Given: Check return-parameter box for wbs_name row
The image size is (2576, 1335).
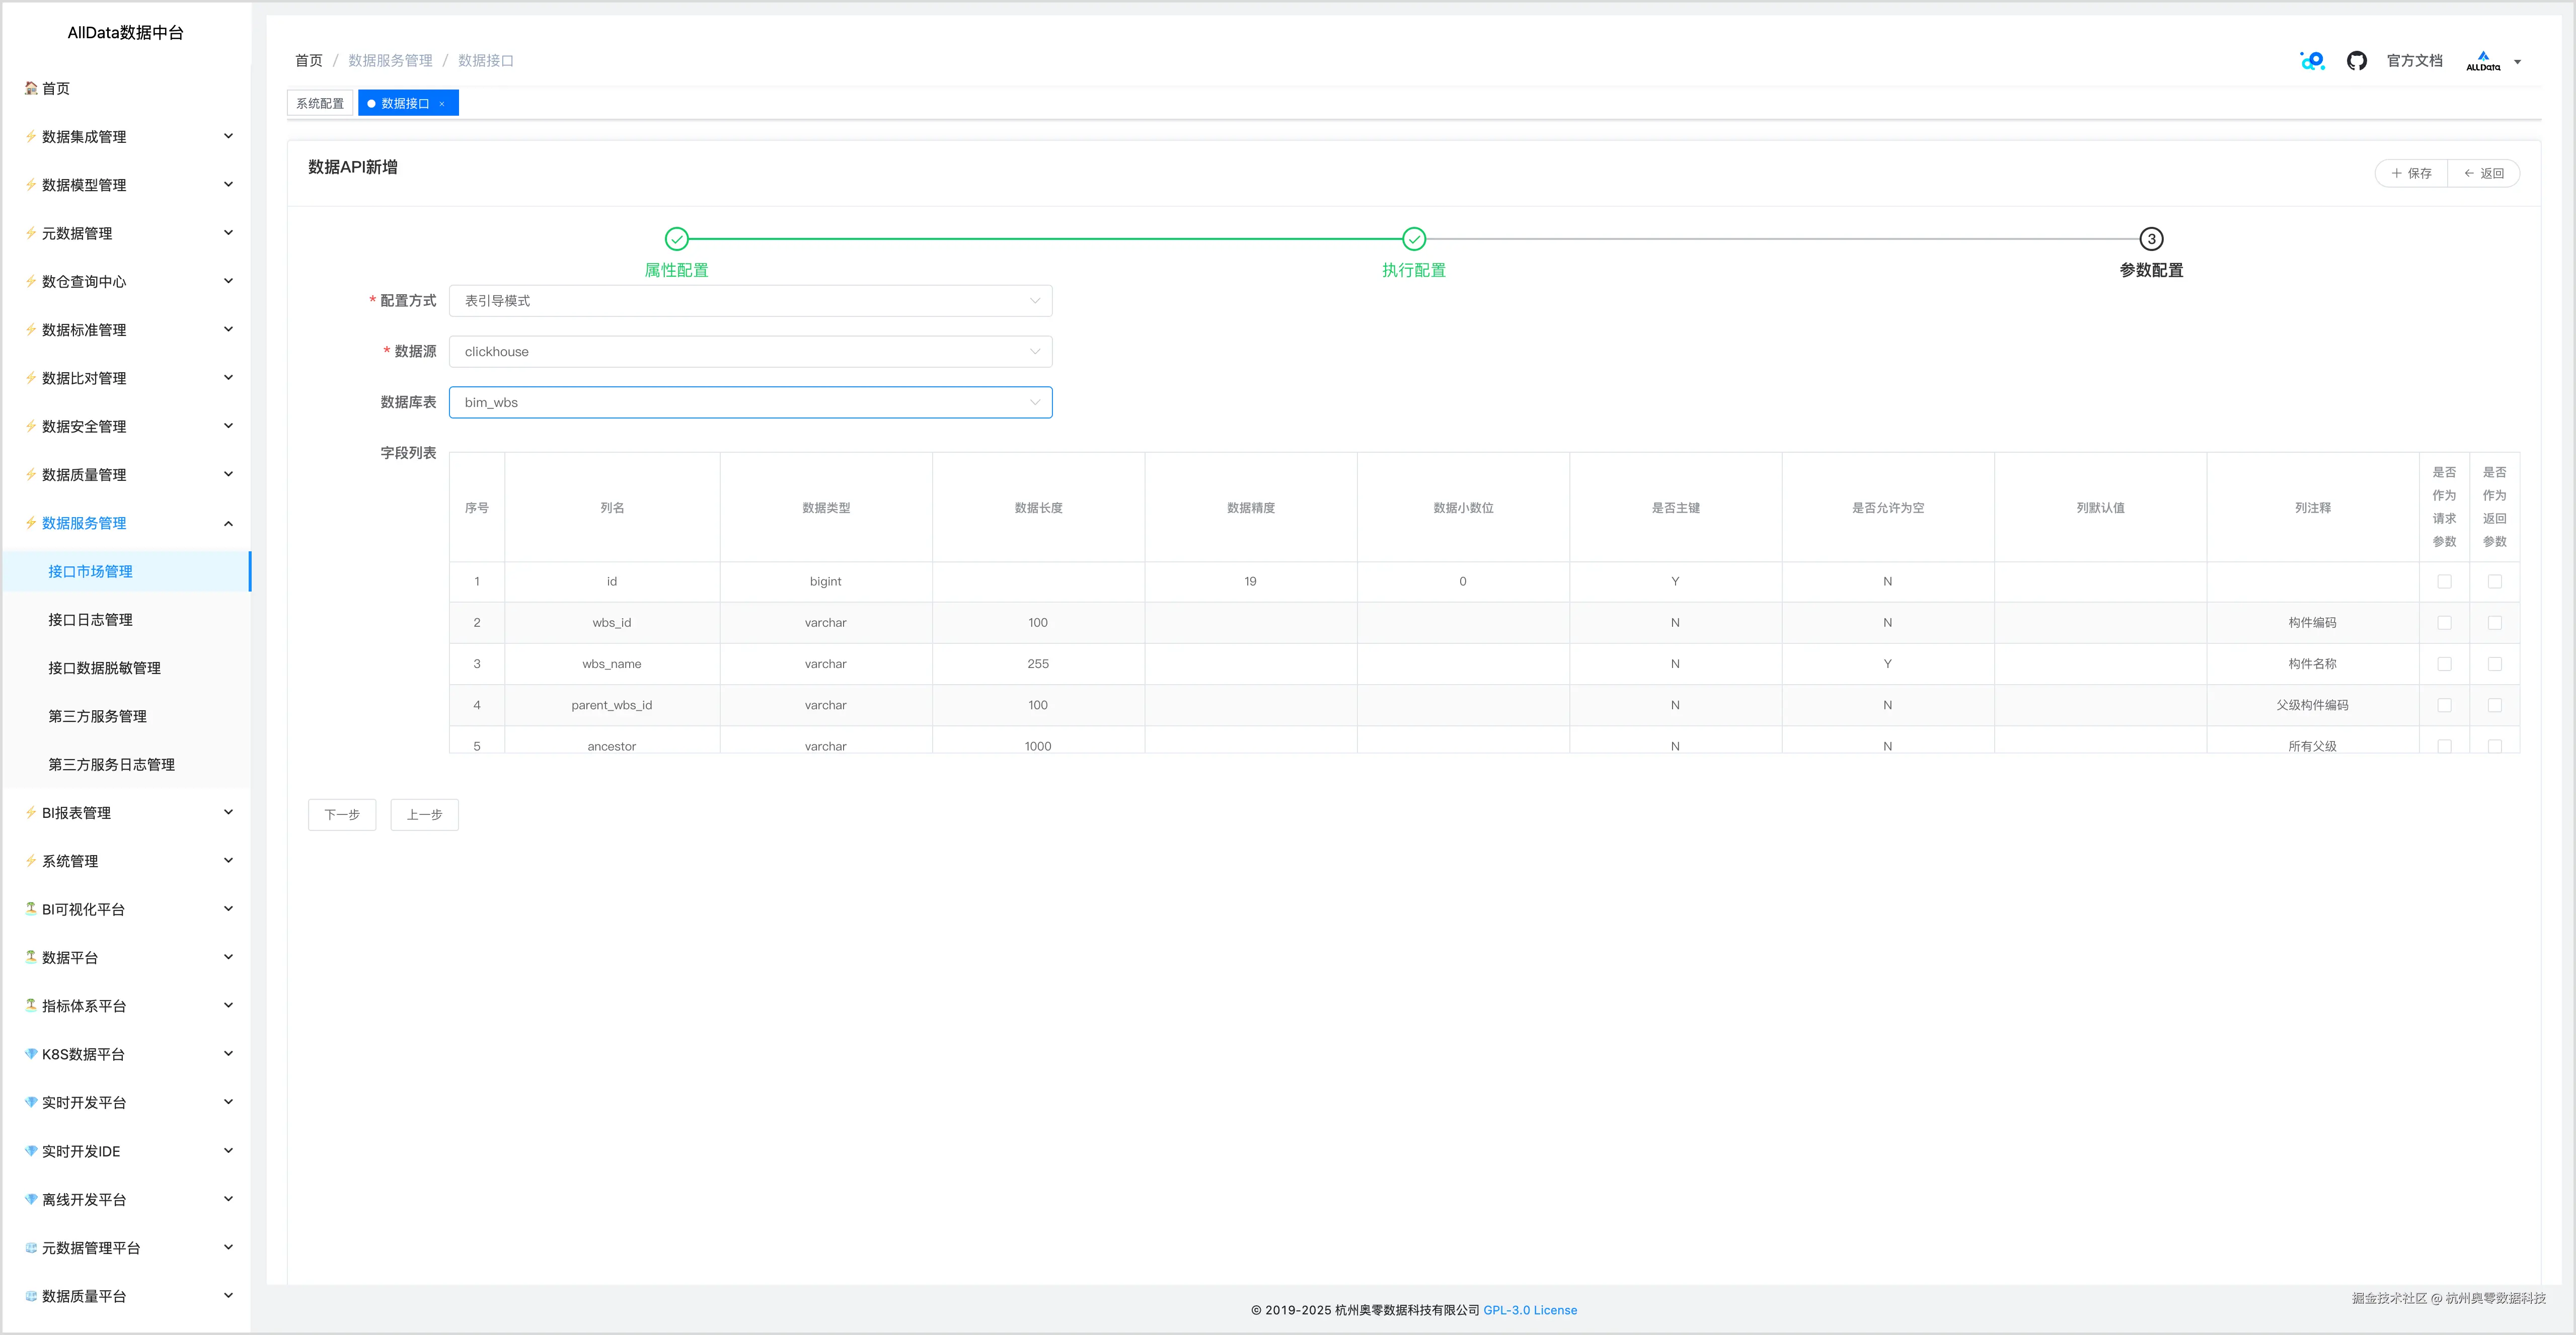Looking at the screenshot, I should coord(2494,663).
